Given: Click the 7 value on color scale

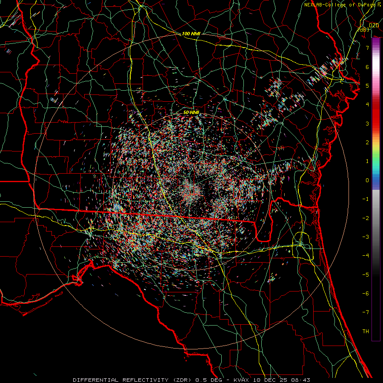Looking at the screenshot, I should (x=367, y=48).
